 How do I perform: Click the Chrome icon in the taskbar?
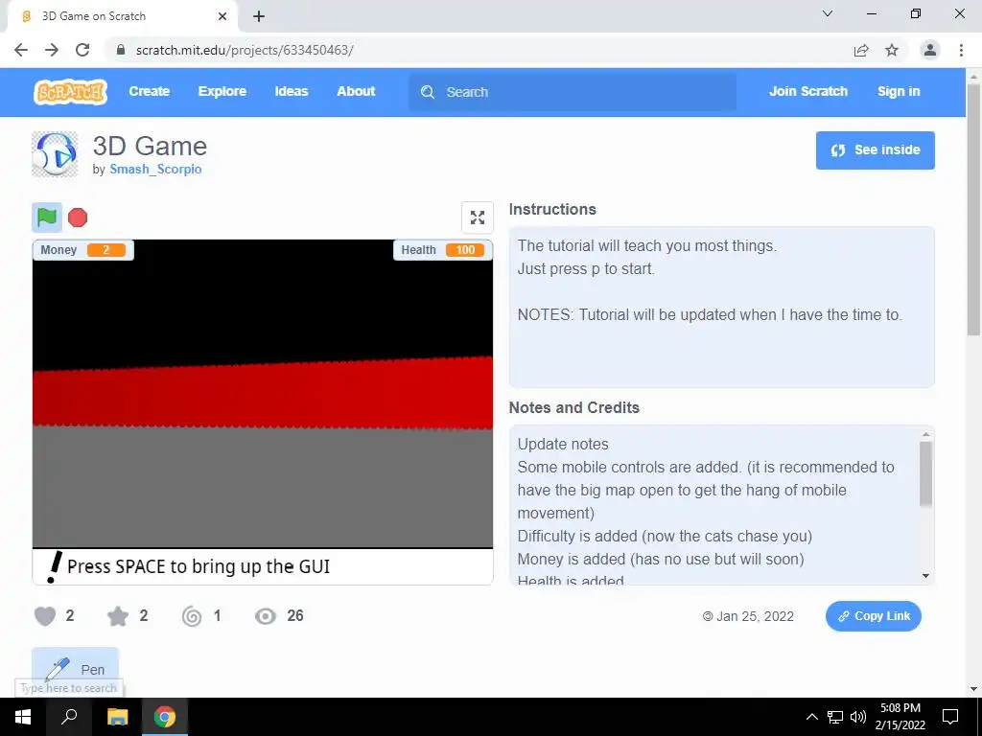pyautogui.click(x=165, y=717)
